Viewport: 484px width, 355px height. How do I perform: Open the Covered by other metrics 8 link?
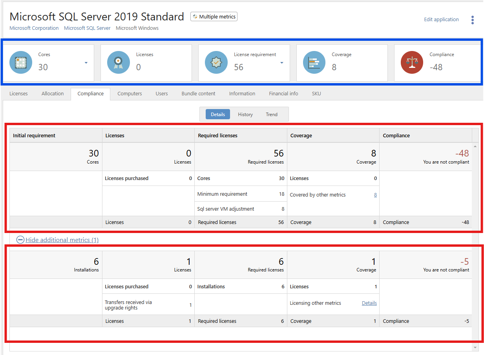pos(375,195)
